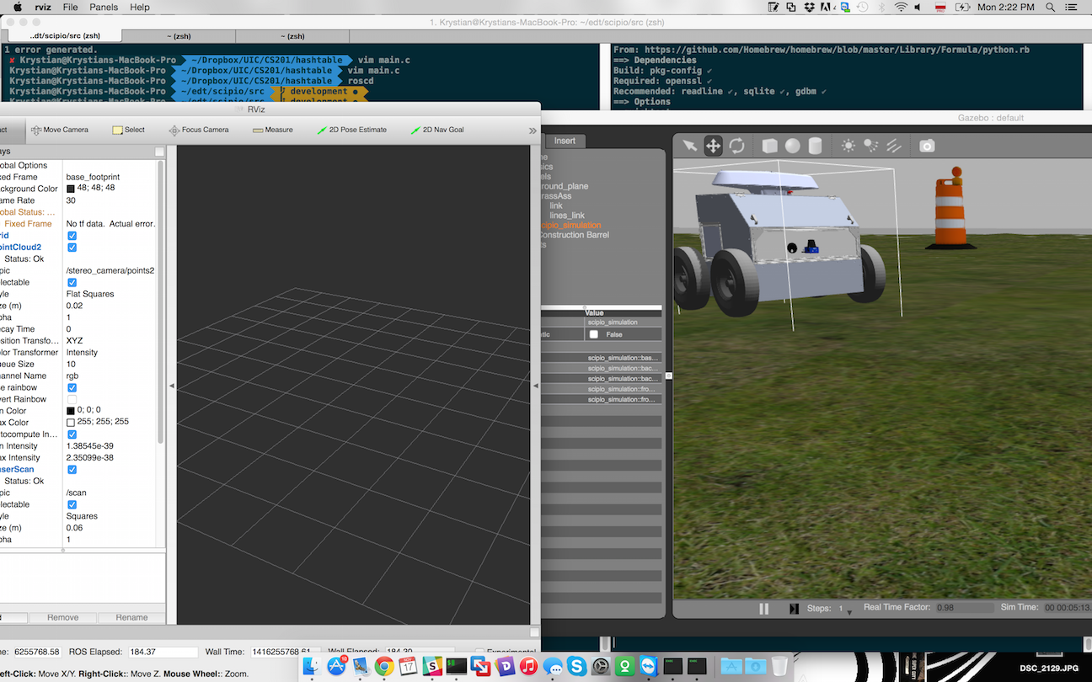The image size is (1092, 682).
Task: Insert a sphere shape in Gazebo
Action: 793,146
